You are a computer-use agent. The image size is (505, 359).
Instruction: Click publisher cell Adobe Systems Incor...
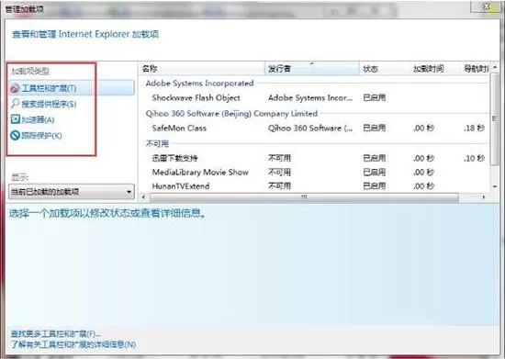click(x=310, y=97)
